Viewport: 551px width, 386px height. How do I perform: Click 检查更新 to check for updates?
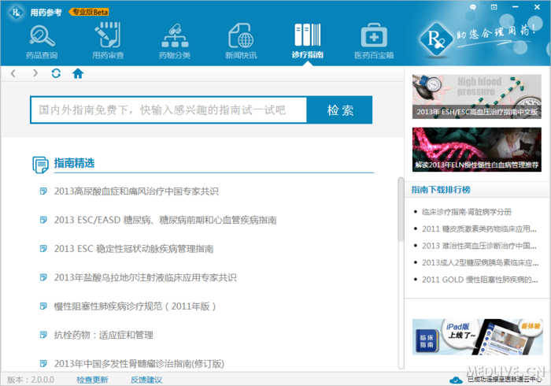92,380
